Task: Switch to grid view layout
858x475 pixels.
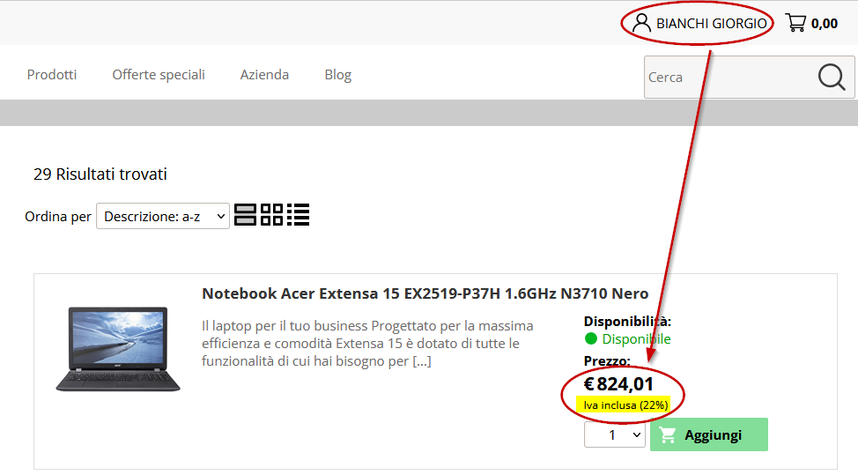Action: (272, 214)
